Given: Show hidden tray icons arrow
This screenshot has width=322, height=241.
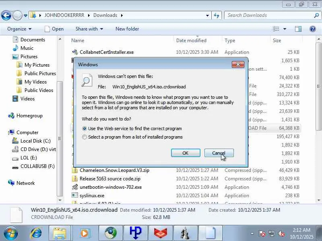Looking at the screenshot, I should (252, 233).
